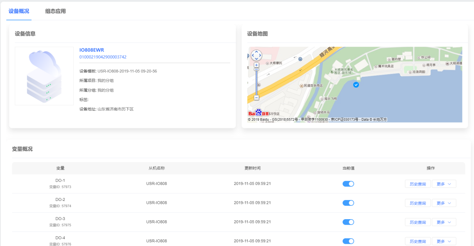Screen dimensions: 474x246
Task: Click 历史查询 button for DO-1
Action: (x=418, y=184)
